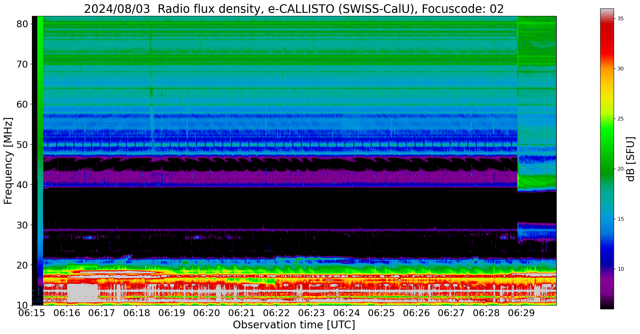Click the 80 MHz frequency tick label

pos(22,24)
